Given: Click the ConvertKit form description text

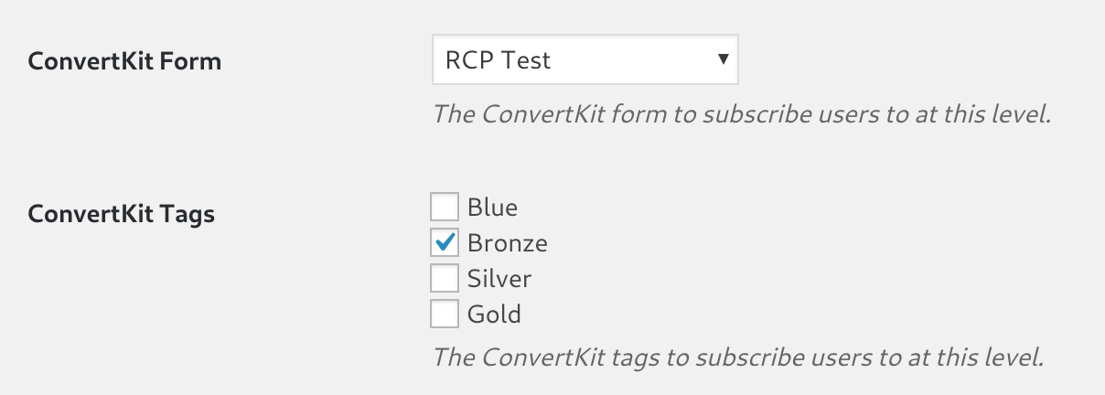Looking at the screenshot, I should click(741, 114).
